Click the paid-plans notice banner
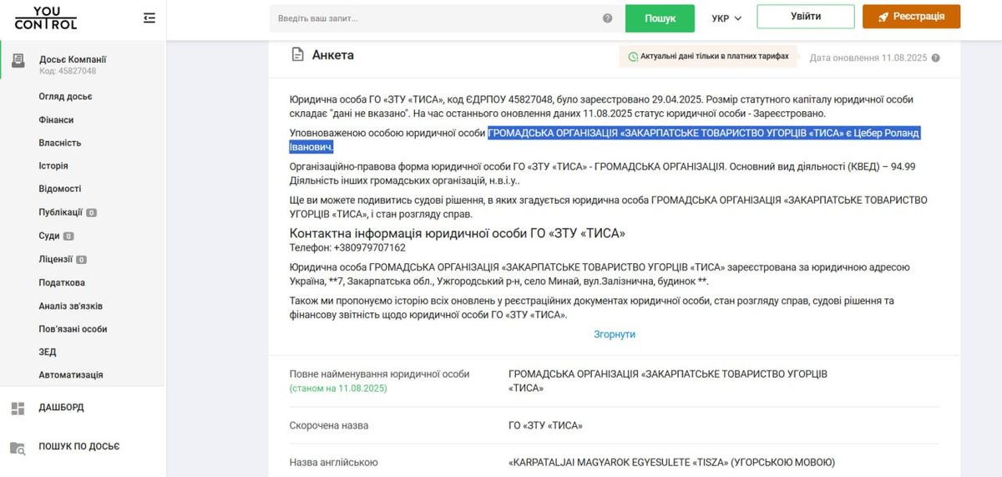This screenshot has width=1002, height=477. point(706,57)
